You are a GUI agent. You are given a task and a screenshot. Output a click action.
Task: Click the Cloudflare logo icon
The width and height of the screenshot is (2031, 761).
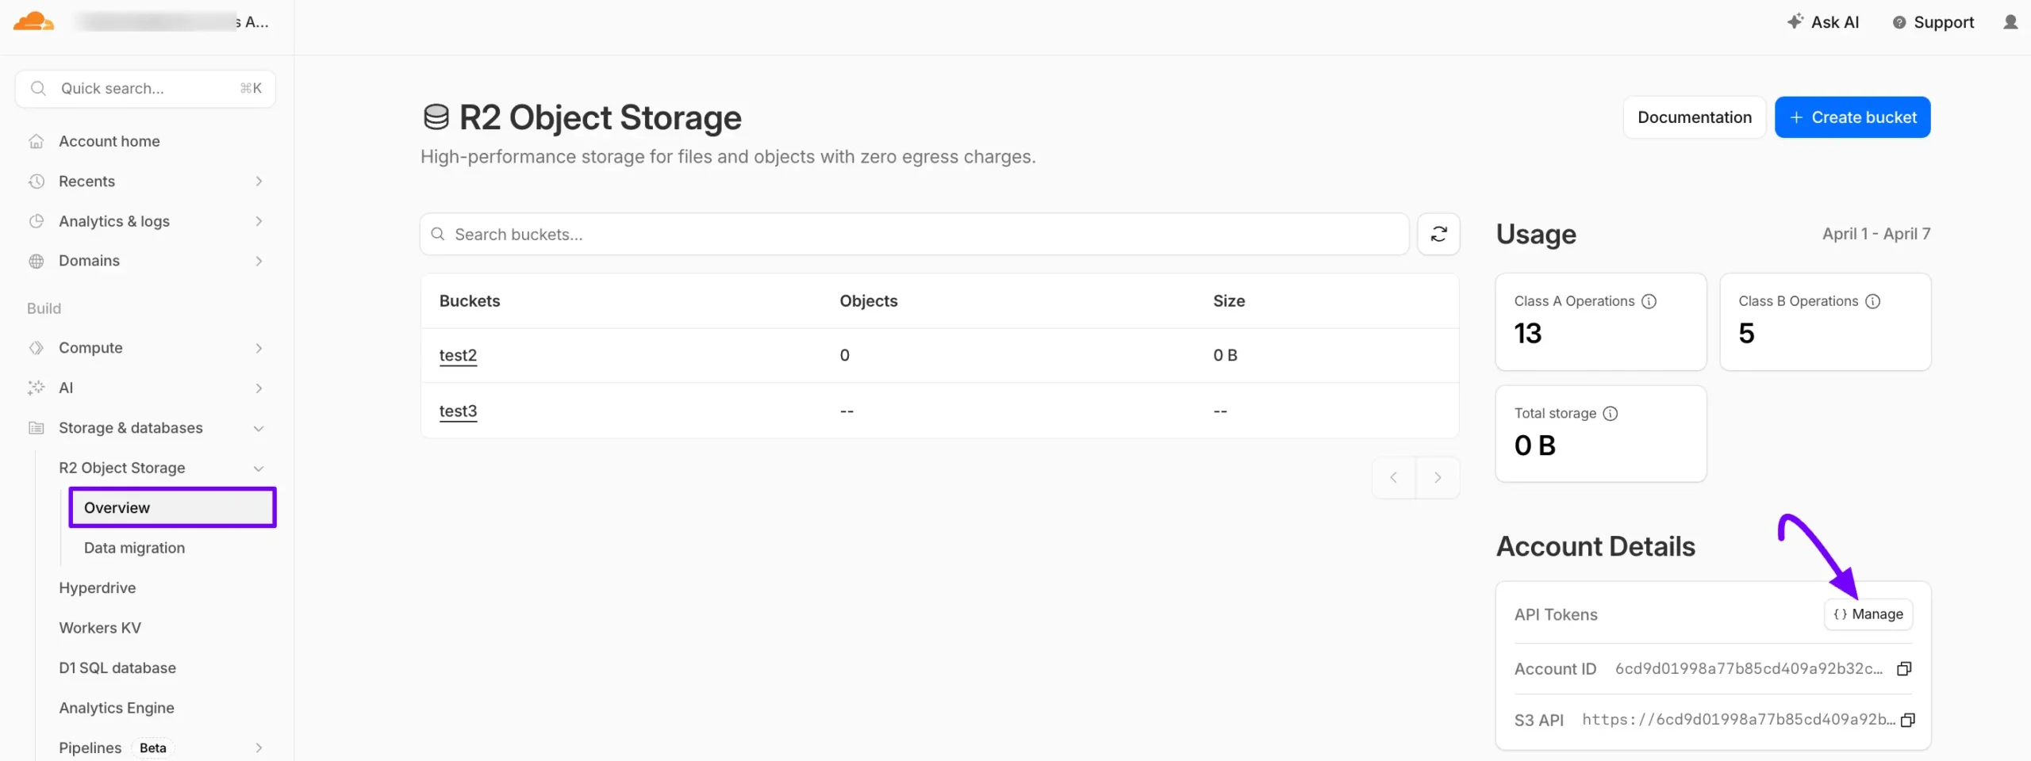click(x=33, y=22)
